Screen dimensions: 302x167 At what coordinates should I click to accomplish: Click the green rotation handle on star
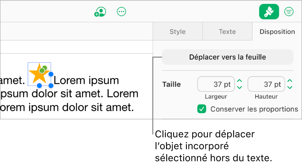(x=42, y=70)
